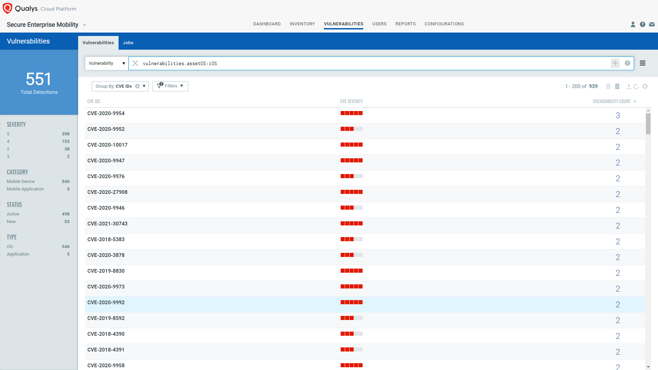
Task: Download the vulnerability list
Action: pos(629,86)
